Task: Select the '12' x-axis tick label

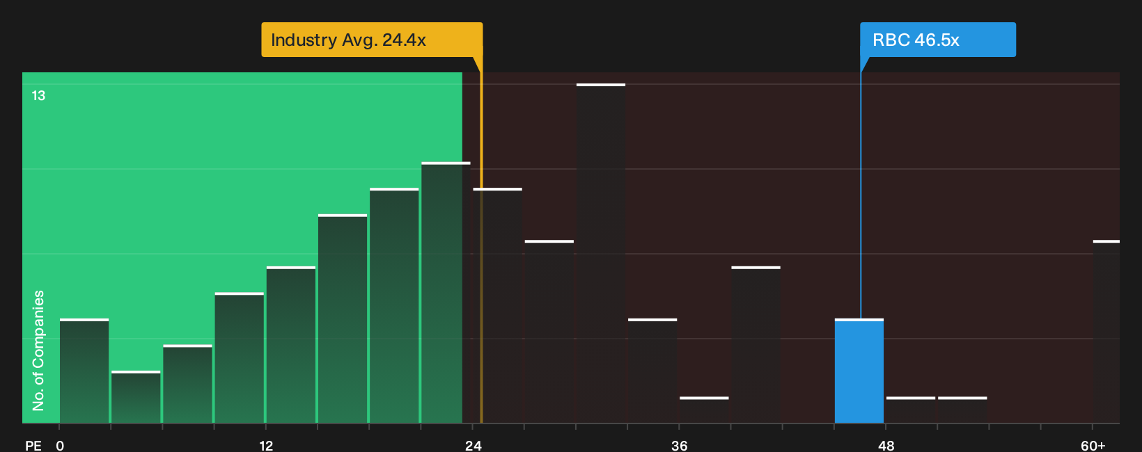Action: click(x=266, y=446)
